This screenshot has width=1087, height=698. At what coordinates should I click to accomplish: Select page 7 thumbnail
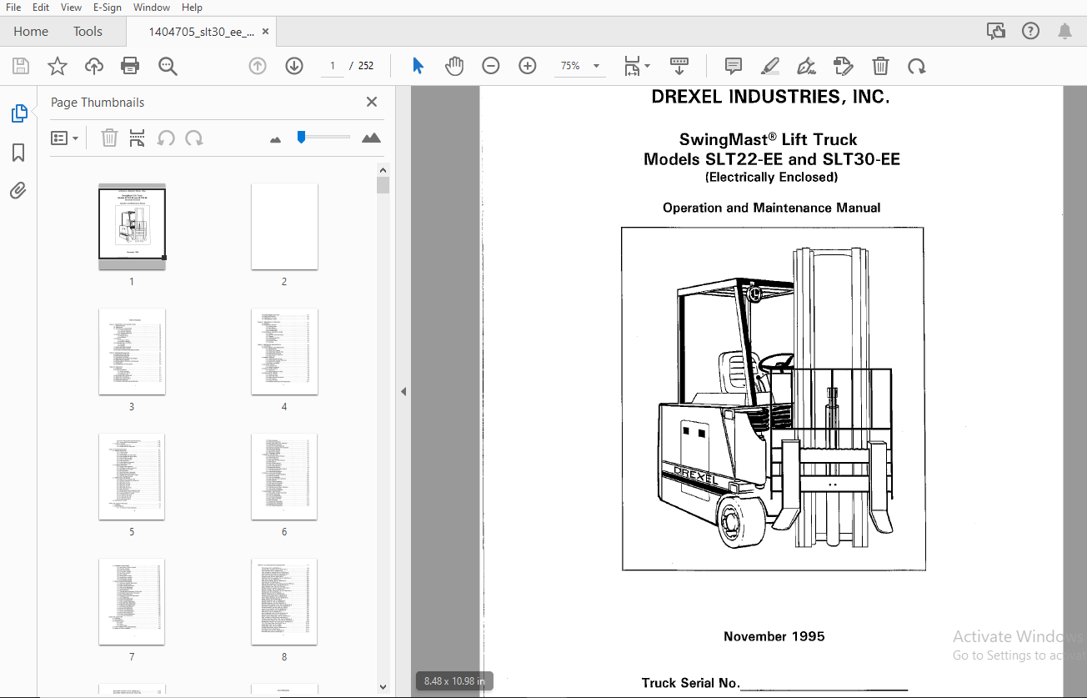coord(132,601)
